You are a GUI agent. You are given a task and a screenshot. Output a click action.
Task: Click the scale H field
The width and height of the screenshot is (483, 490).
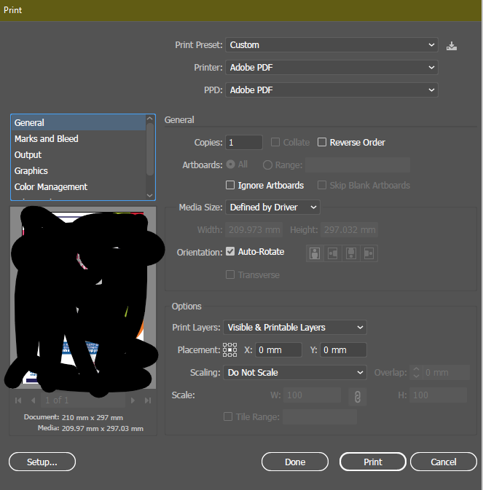point(439,395)
